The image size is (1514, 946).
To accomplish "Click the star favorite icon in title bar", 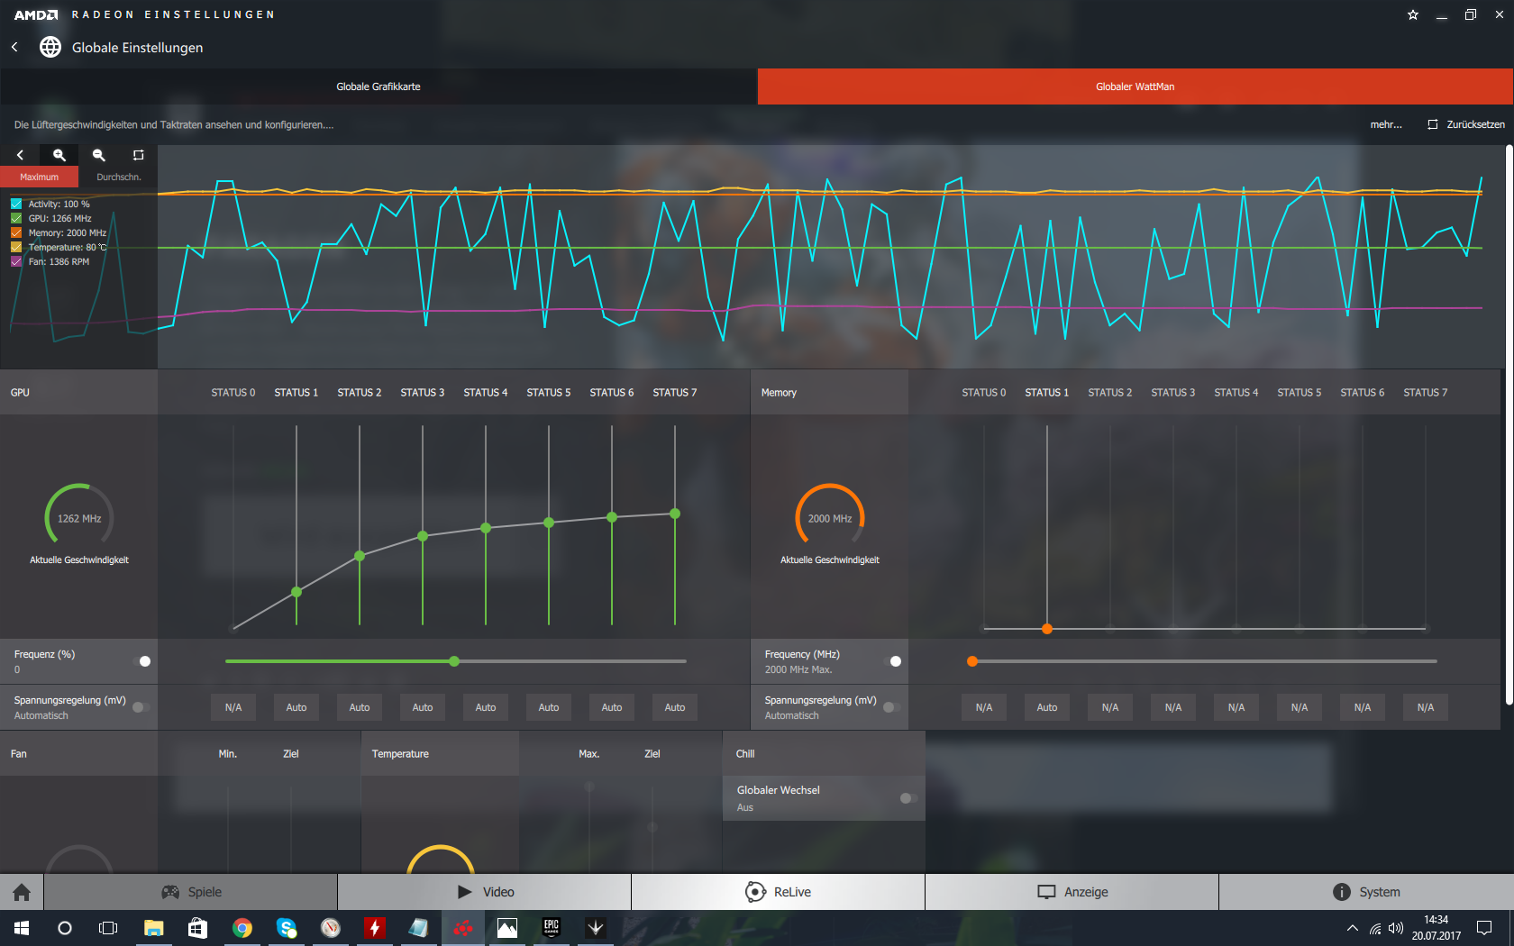I will (x=1413, y=14).
